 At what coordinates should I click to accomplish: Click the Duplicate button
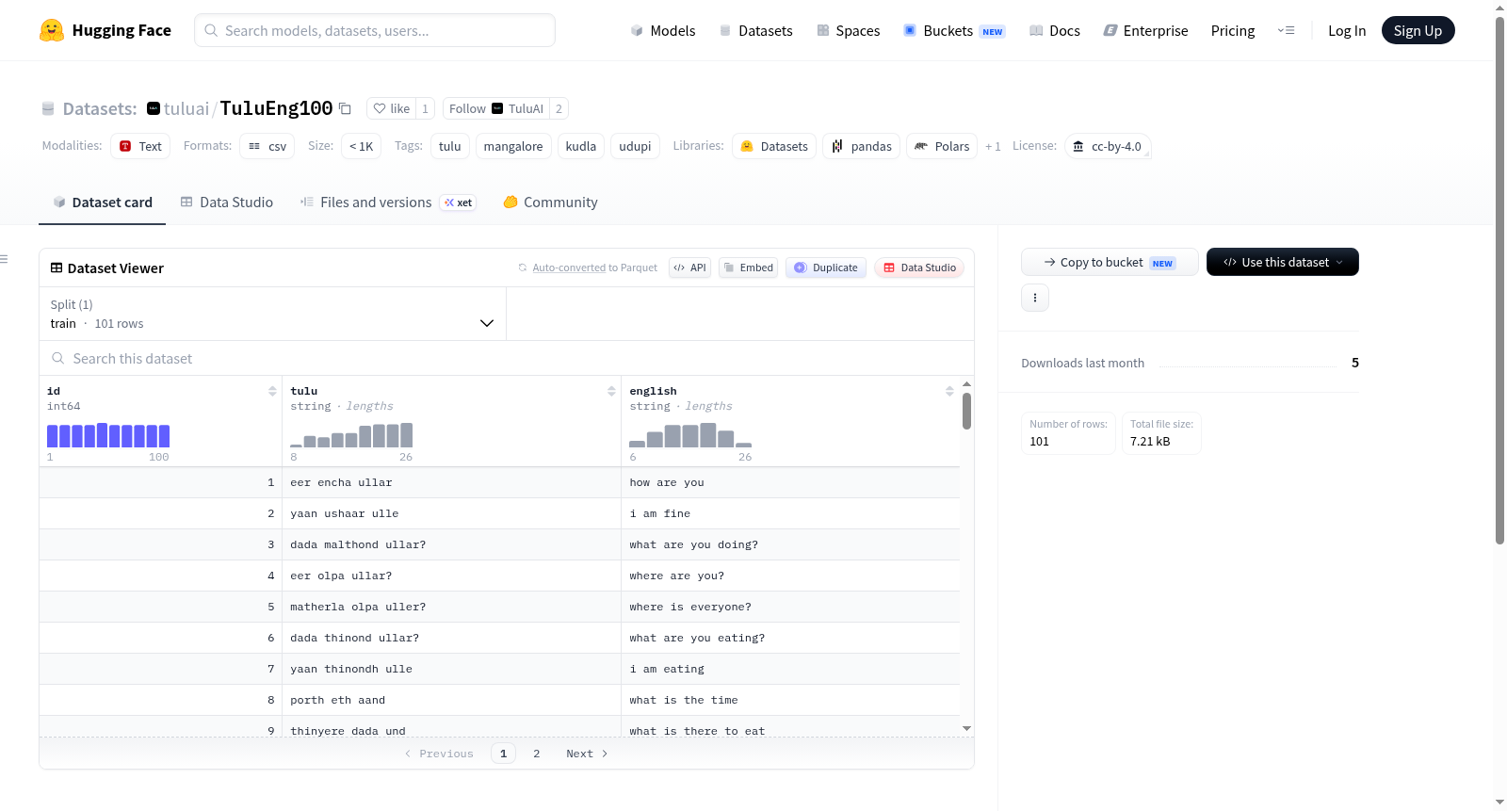[826, 268]
